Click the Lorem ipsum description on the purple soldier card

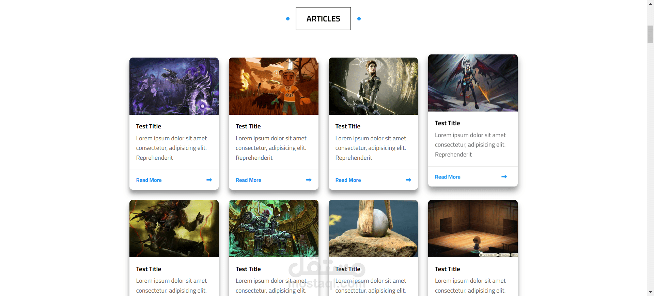(172, 148)
